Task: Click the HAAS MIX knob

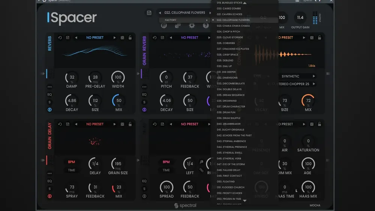Action: [308, 187]
